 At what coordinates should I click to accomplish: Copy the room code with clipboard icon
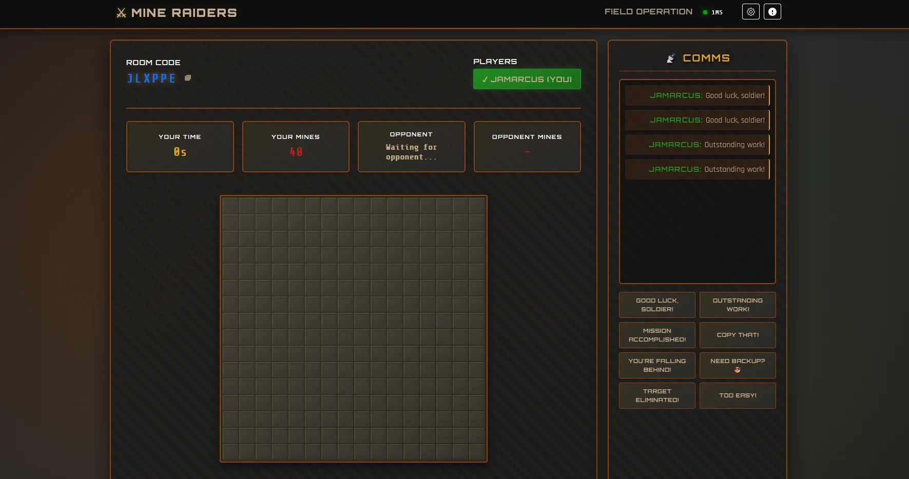(x=188, y=78)
